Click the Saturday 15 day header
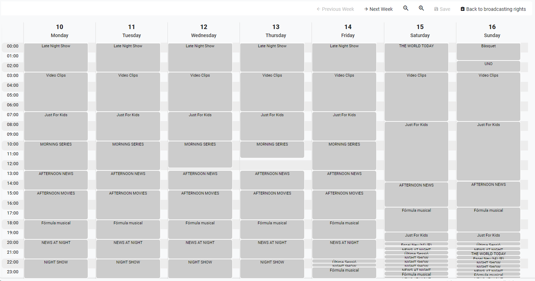 (420, 31)
